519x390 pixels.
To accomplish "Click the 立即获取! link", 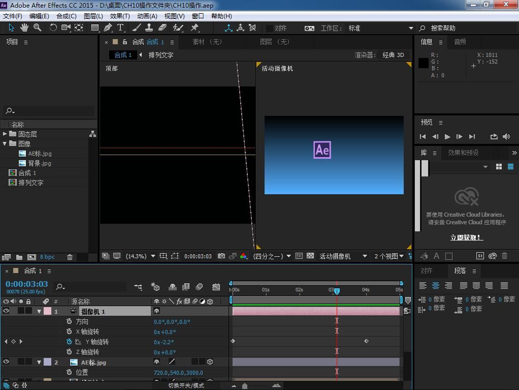I will [467, 237].
